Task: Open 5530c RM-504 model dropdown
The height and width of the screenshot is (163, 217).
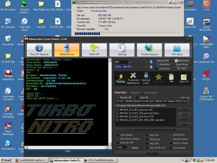Action: [x=123, y=67]
